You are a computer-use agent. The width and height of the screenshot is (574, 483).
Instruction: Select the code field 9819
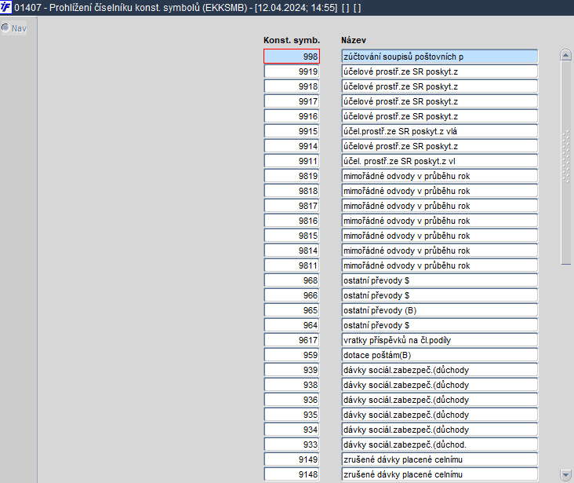click(x=292, y=176)
